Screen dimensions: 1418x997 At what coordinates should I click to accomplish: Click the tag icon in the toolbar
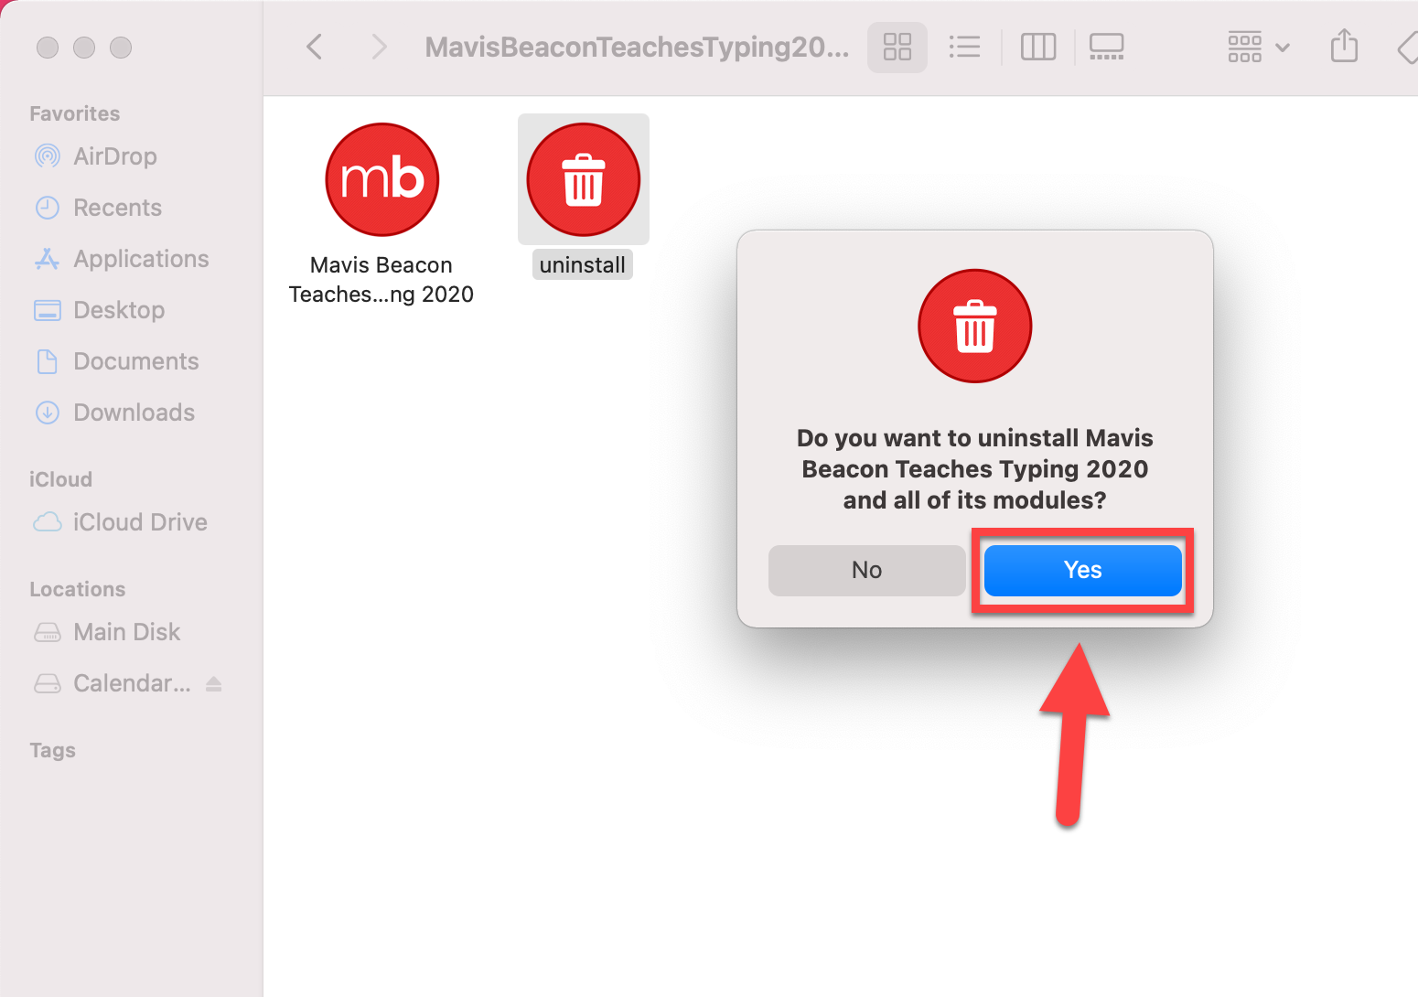pos(1407,48)
